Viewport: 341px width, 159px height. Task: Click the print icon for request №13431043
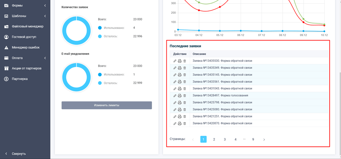(179, 89)
